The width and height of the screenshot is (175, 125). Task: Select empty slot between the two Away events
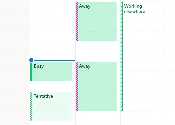(96, 51)
